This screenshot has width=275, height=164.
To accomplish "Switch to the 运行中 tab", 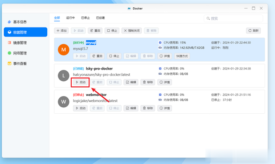I will pos(70,18).
